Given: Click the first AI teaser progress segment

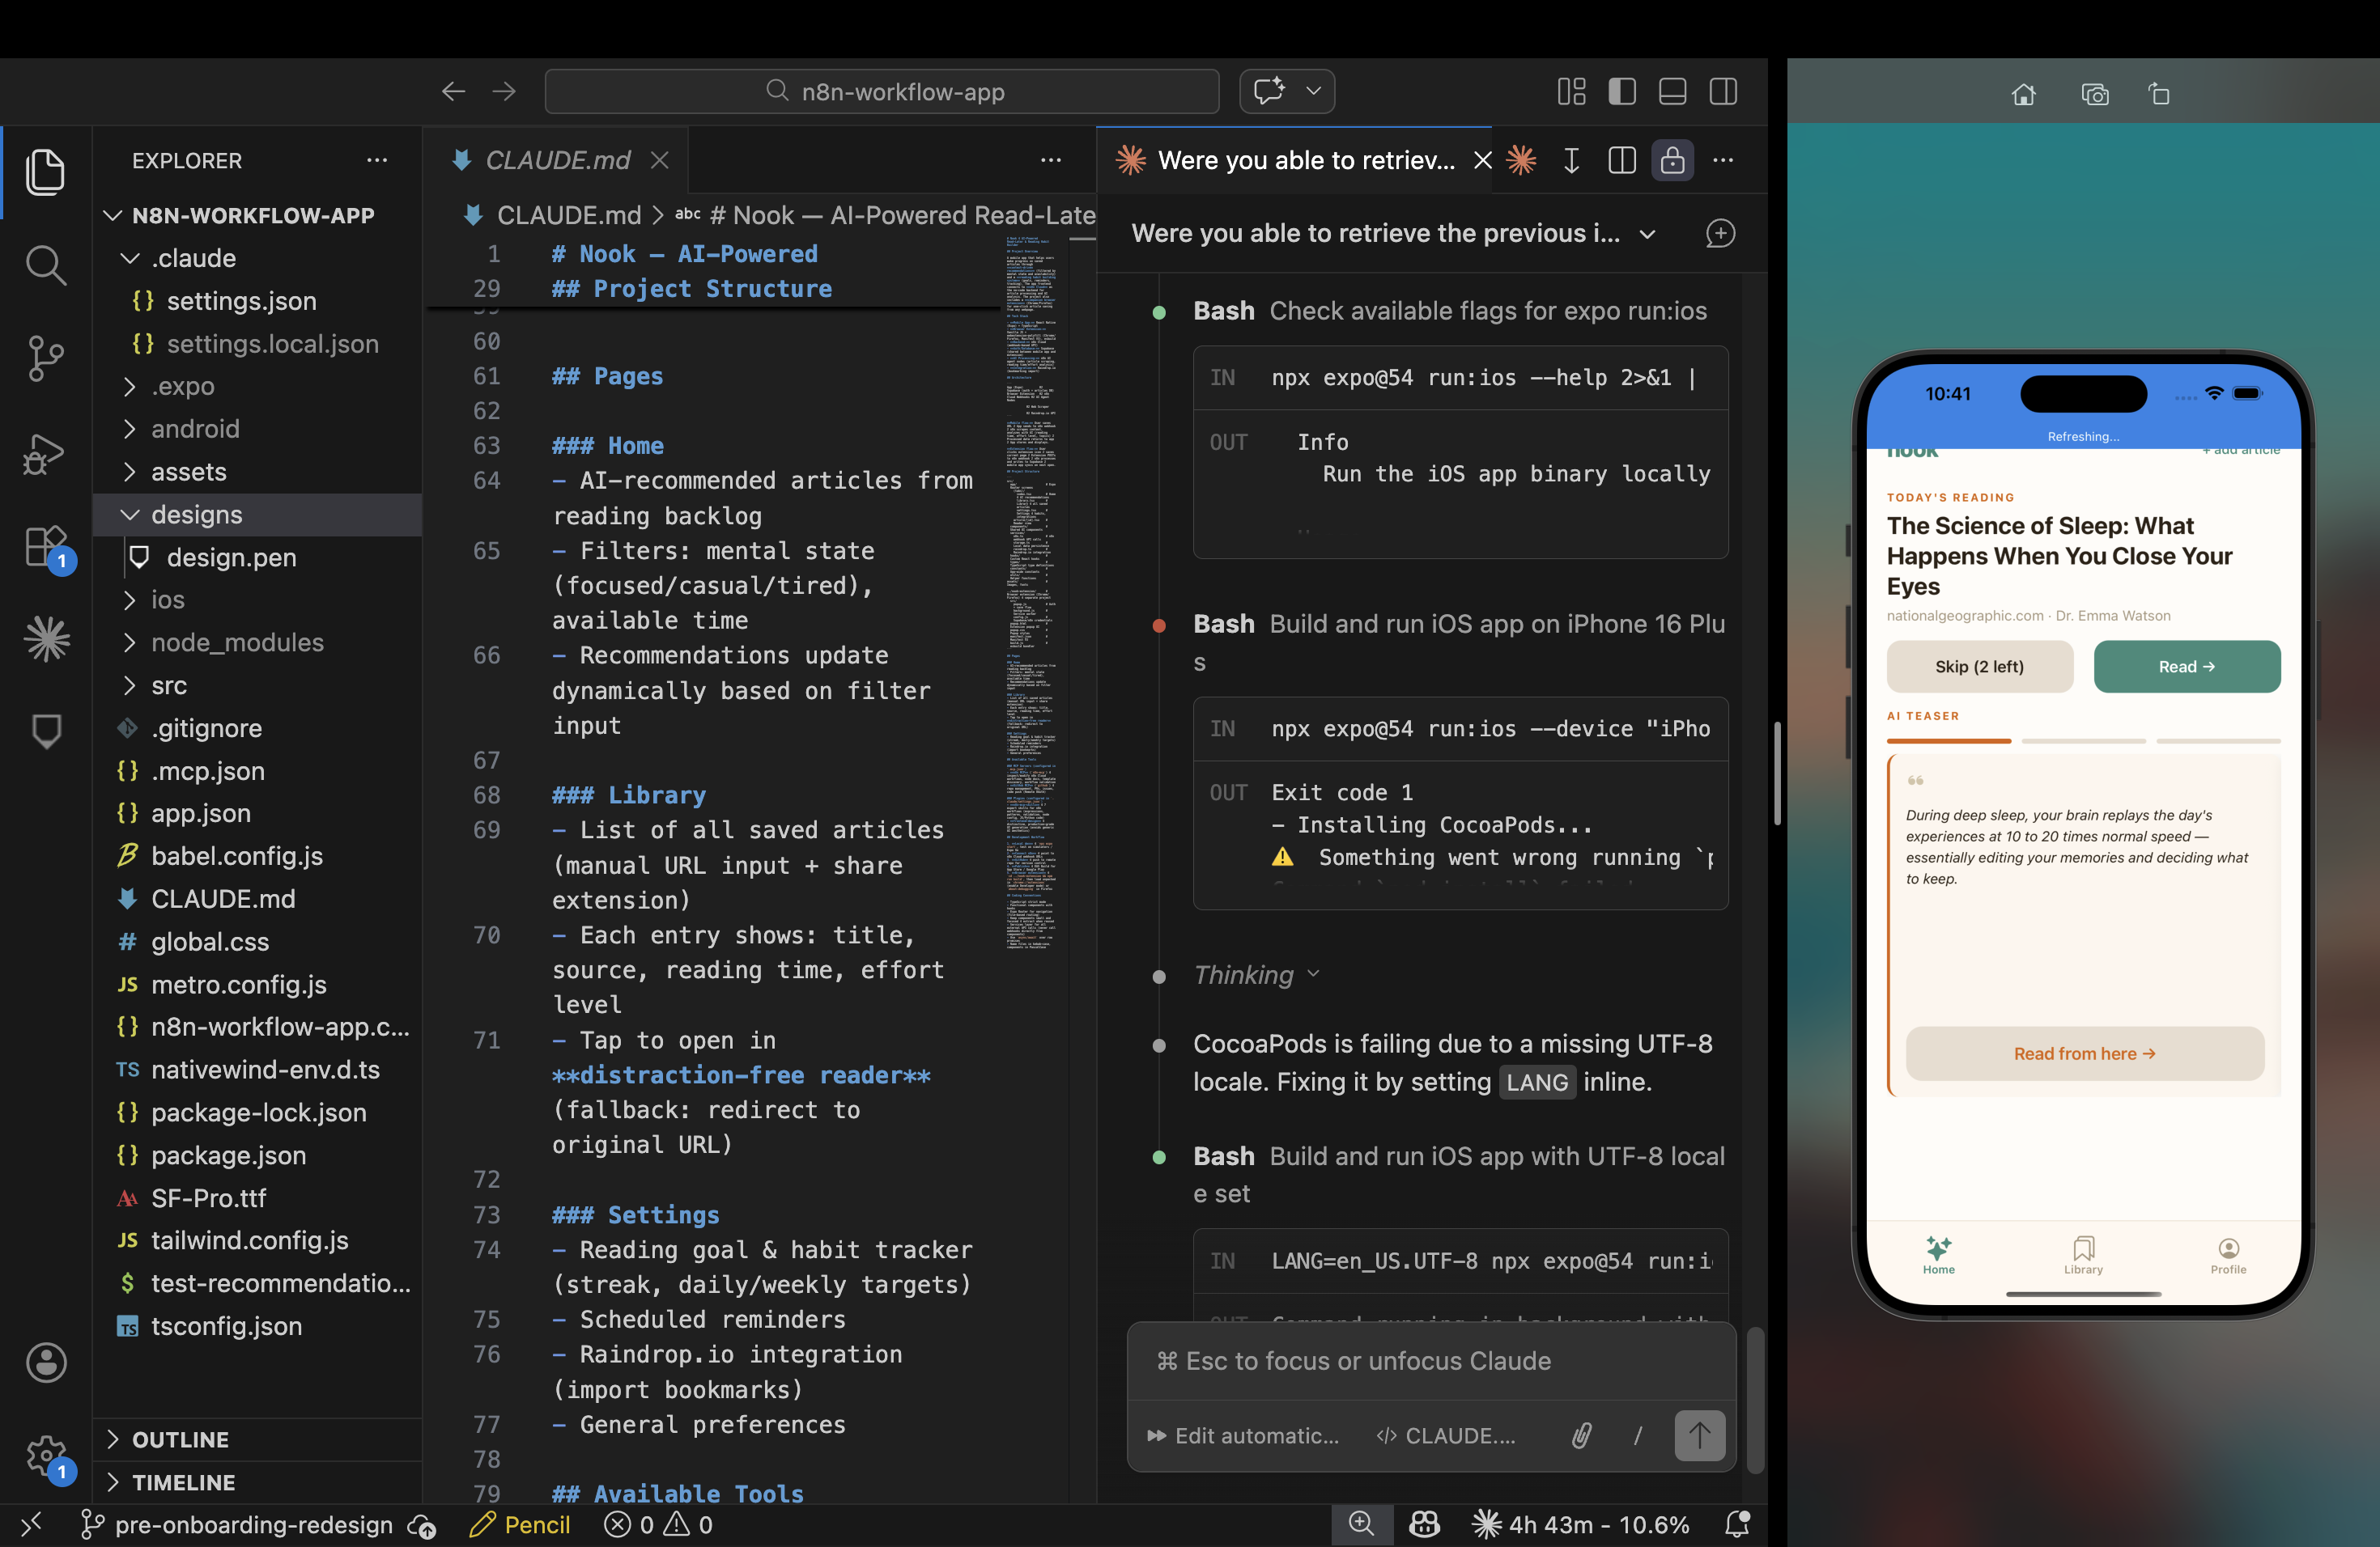Looking at the screenshot, I should [1948, 740].
